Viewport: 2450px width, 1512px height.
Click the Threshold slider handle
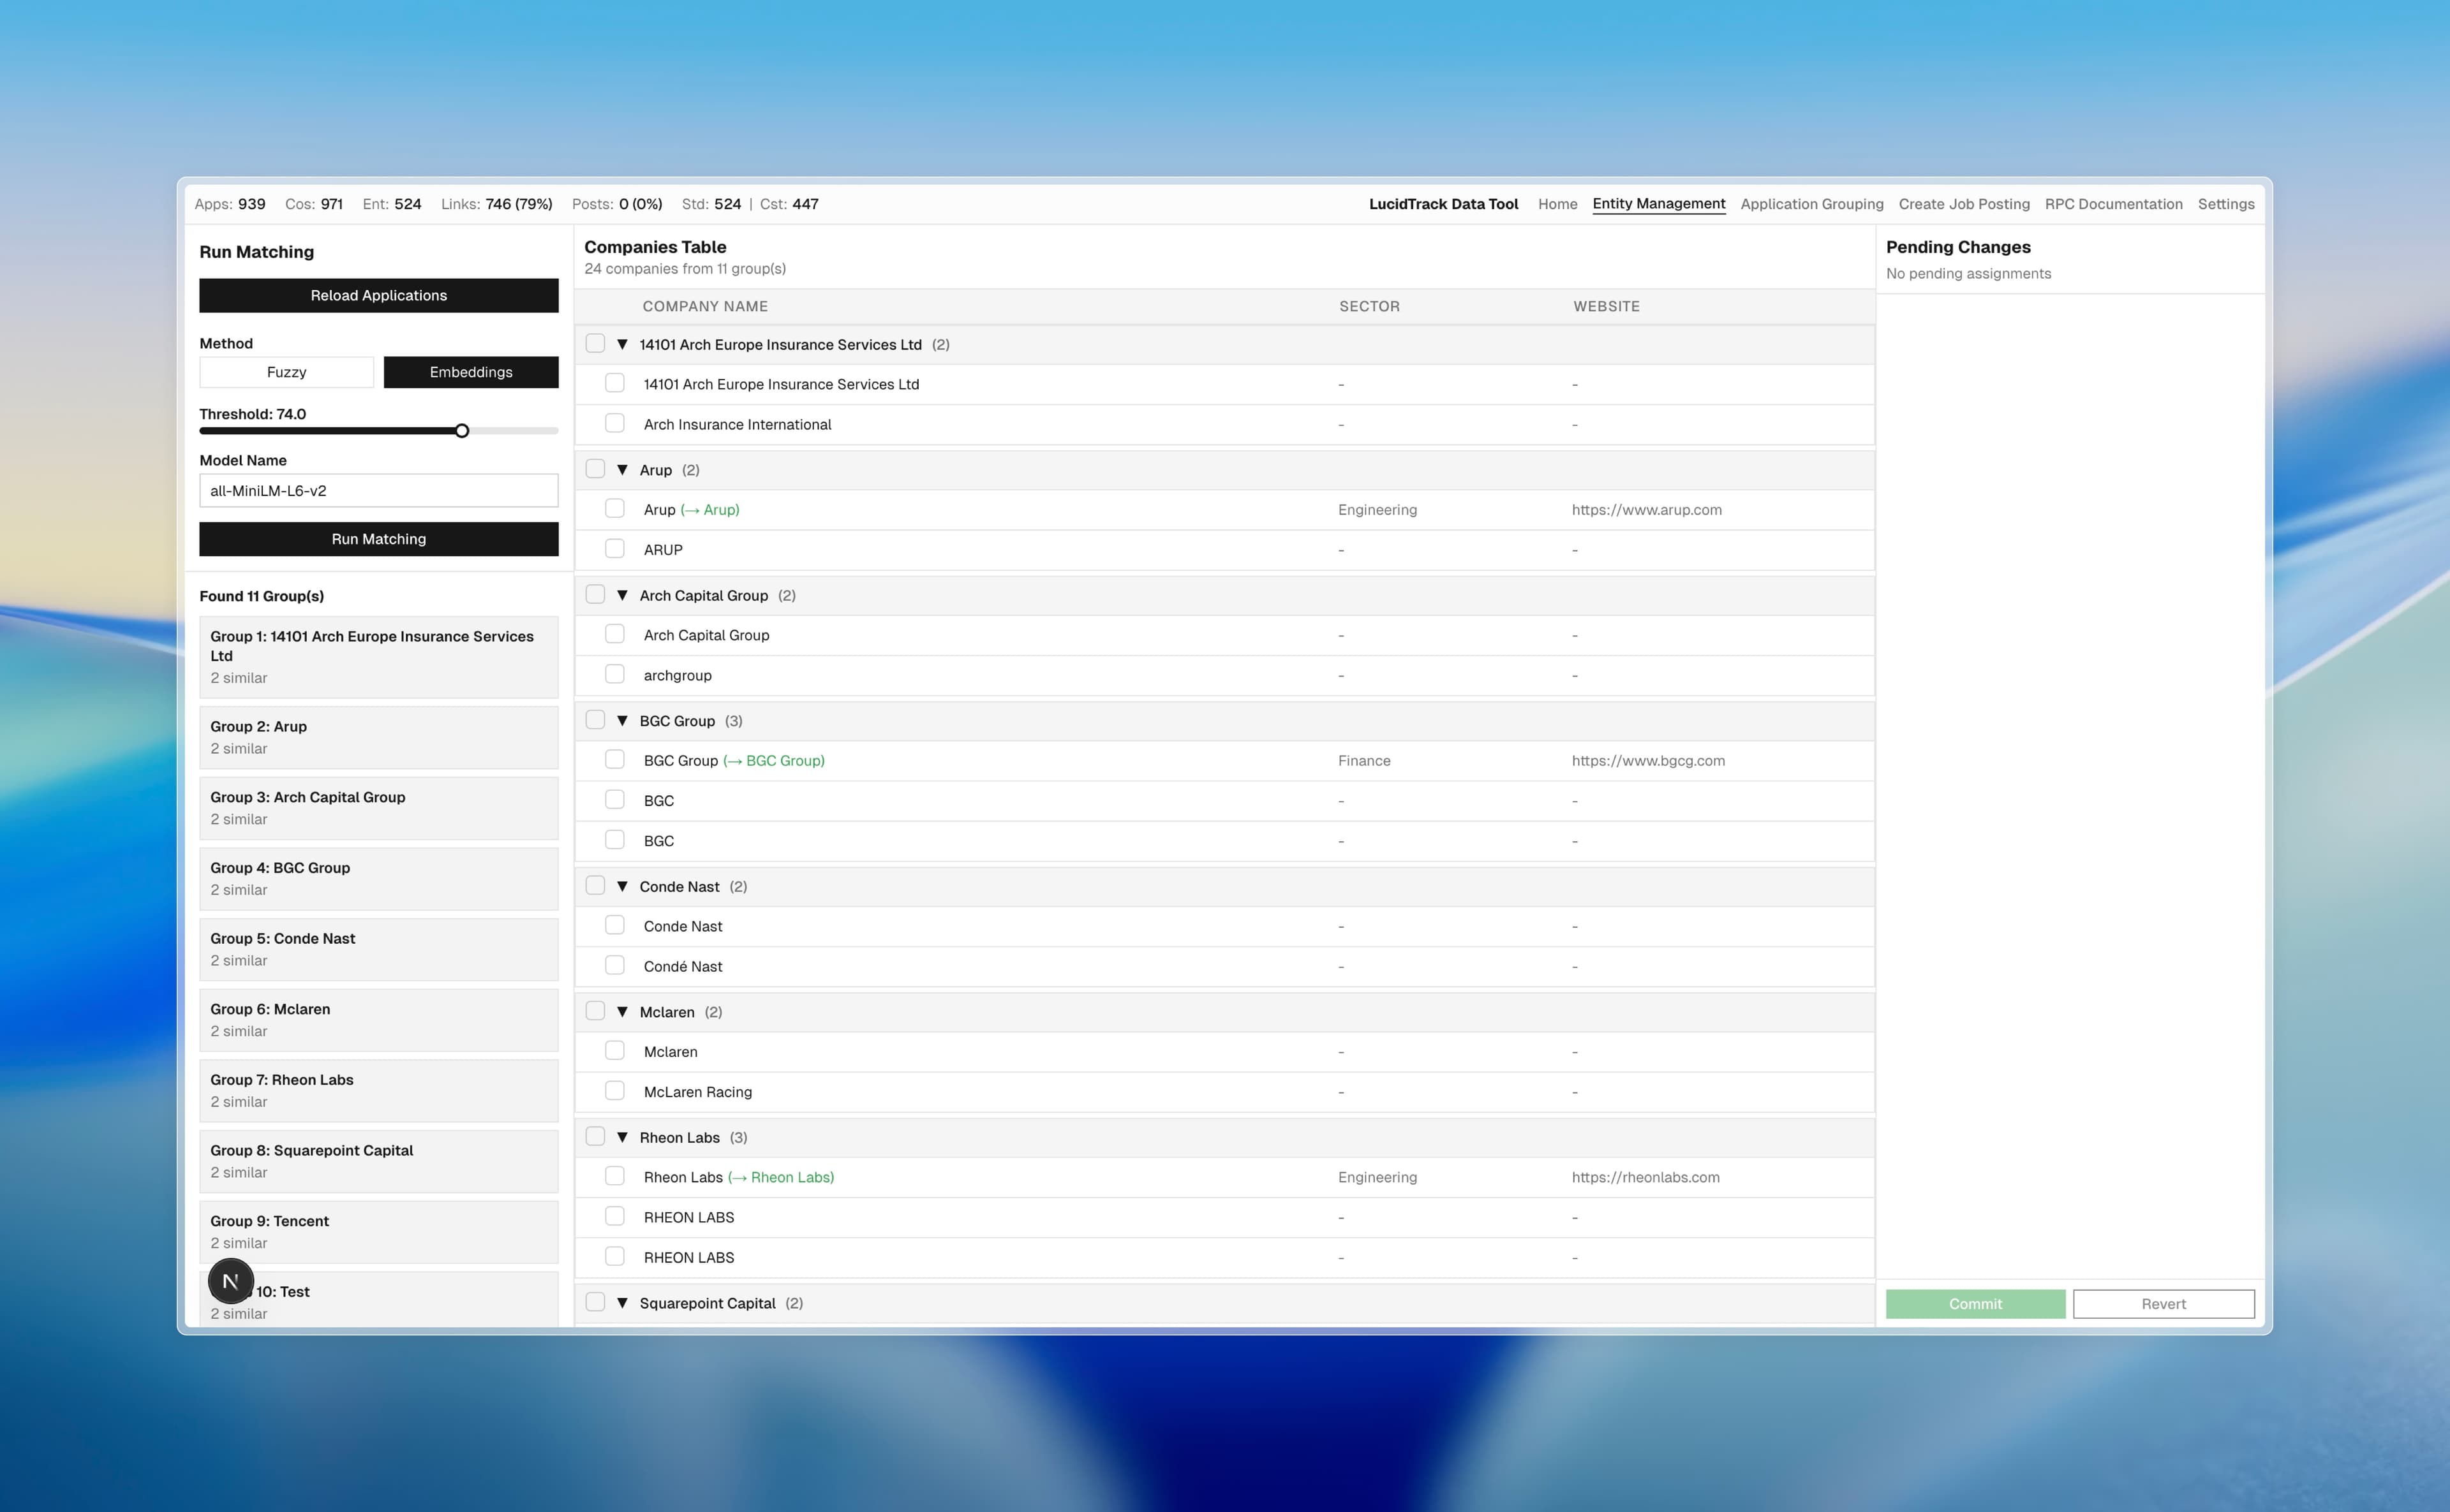[461, 431]
